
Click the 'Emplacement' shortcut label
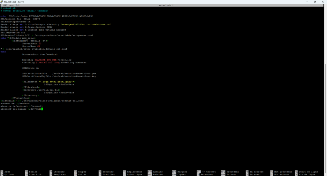coord(134,172)
